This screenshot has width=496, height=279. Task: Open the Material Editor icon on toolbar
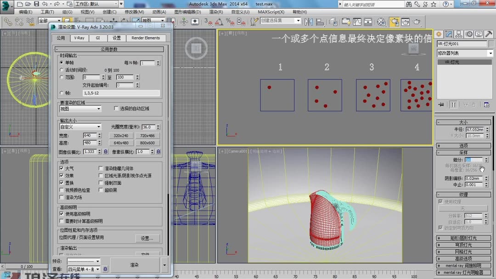point(381,22)
